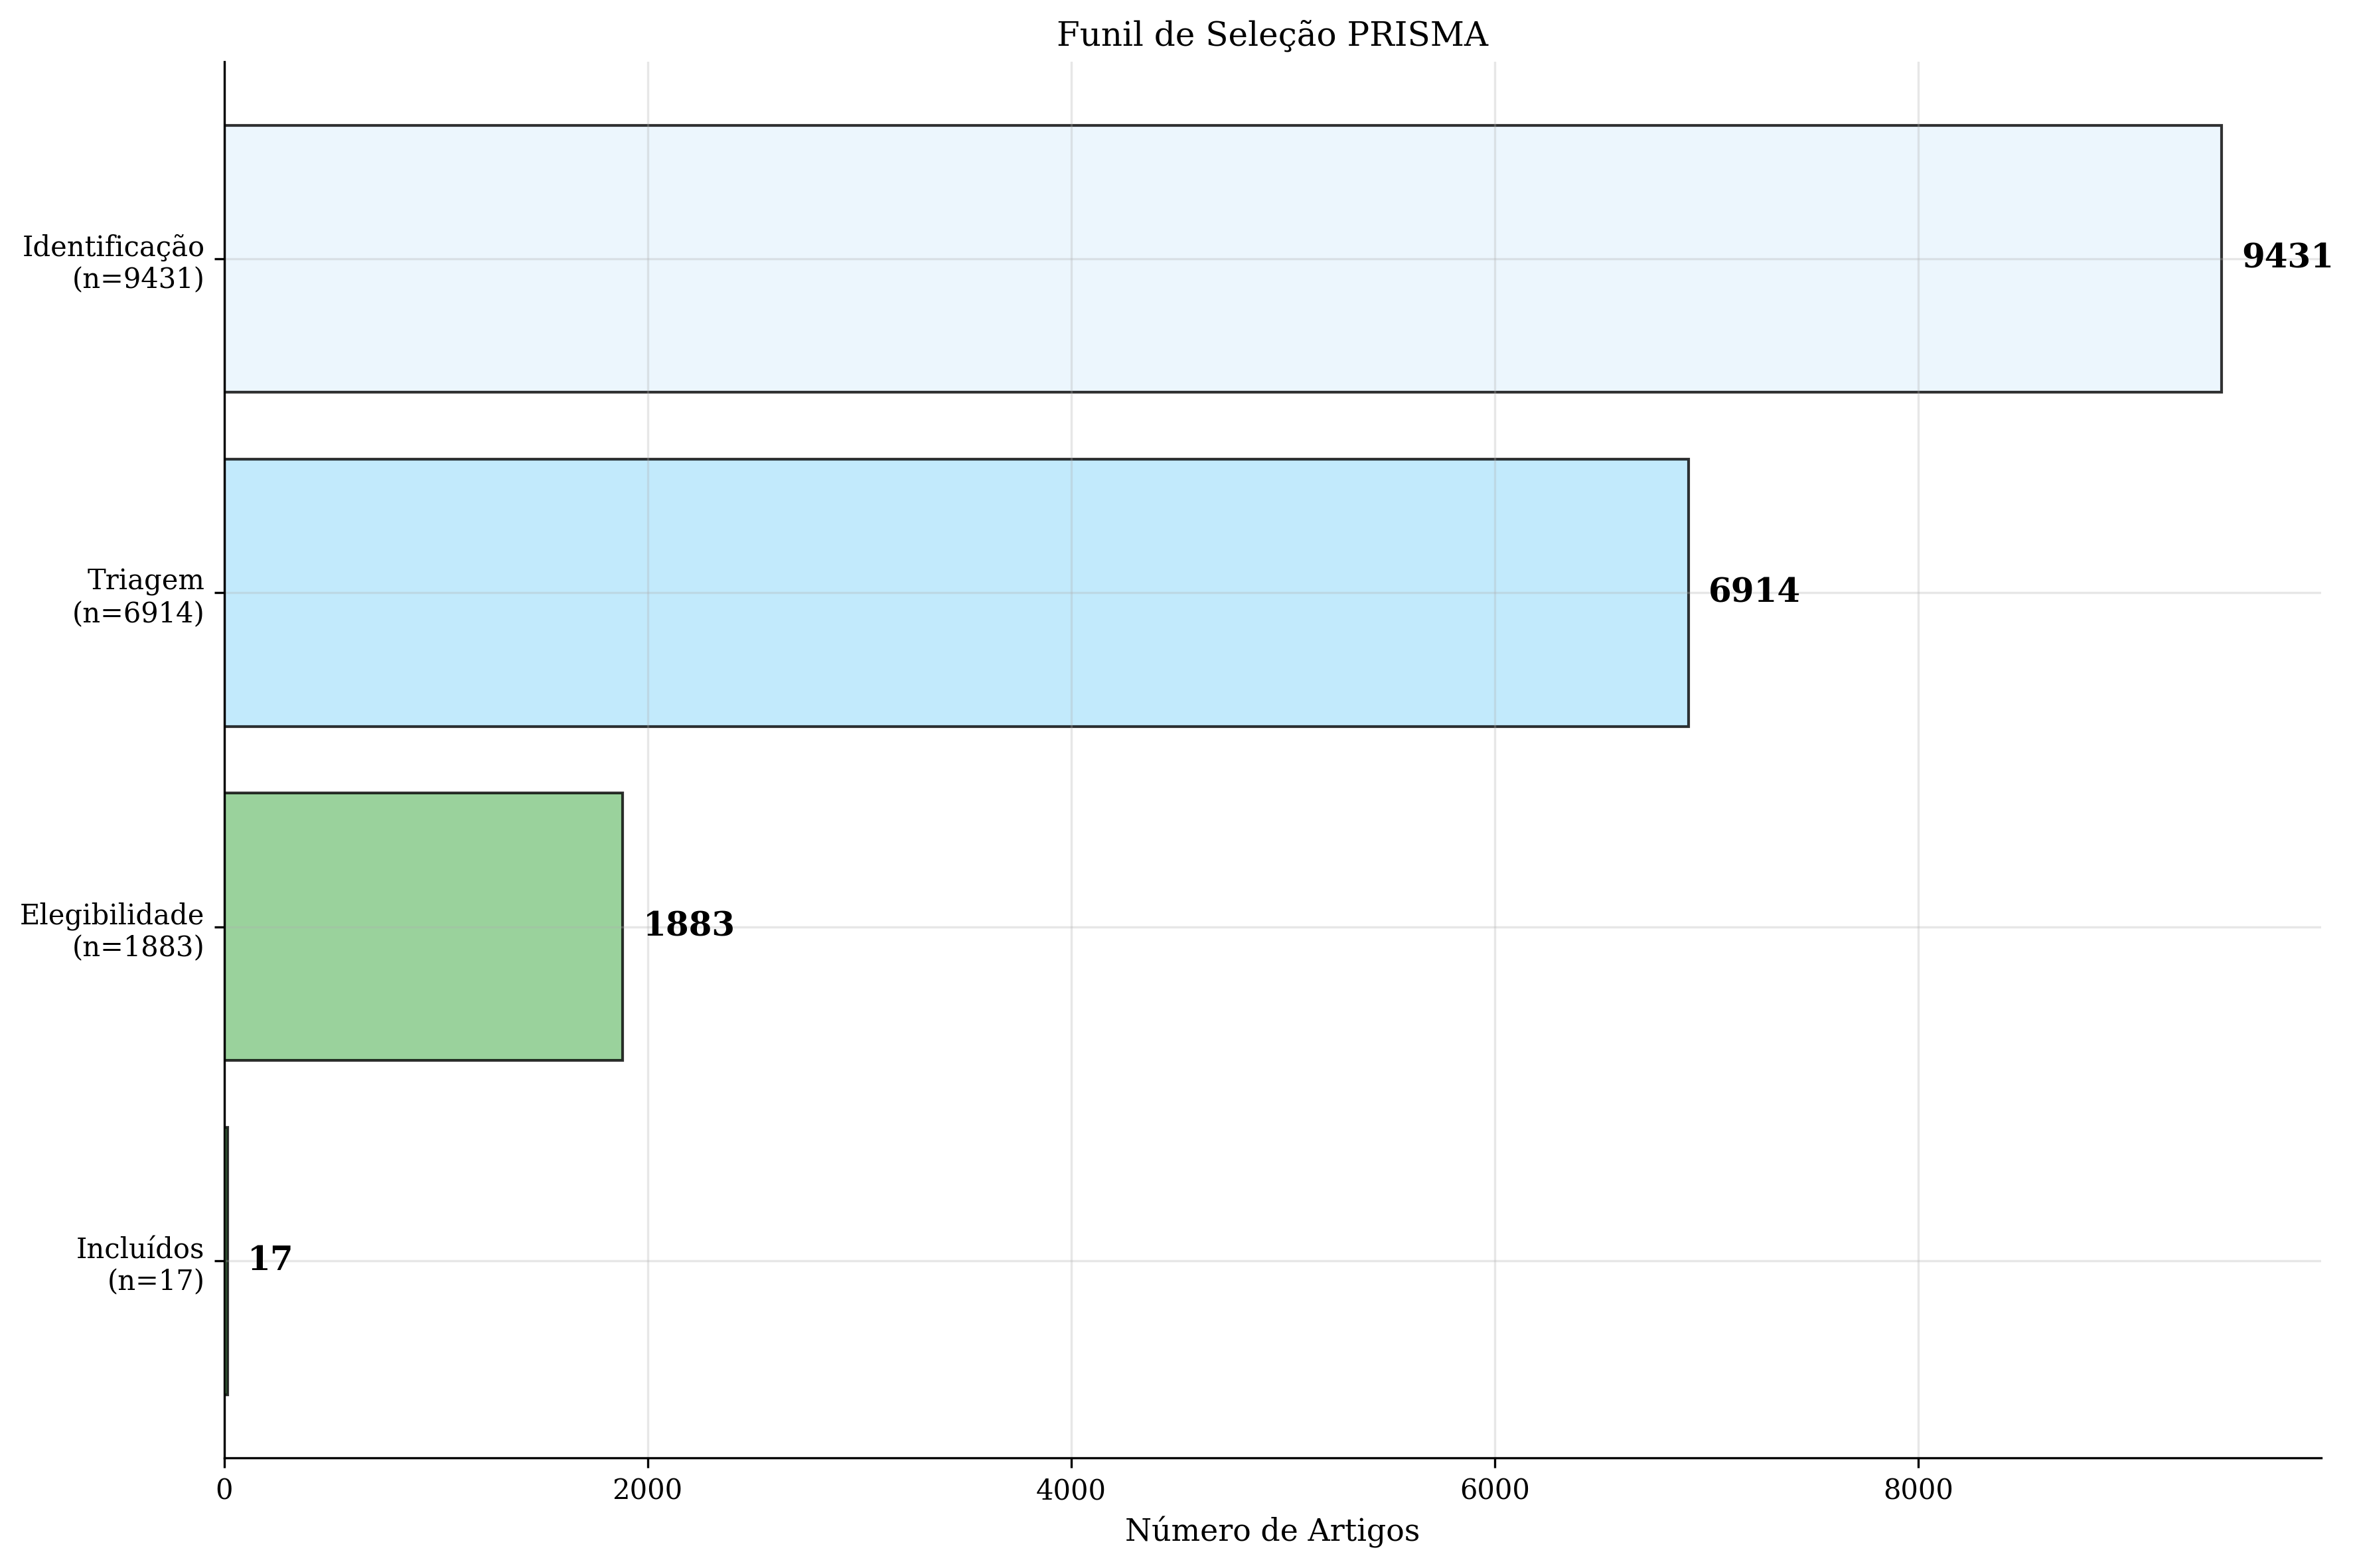Click the Triagem tick mark on y-axis
This screenshot has height=1568, width=2353.
(219, 593)
